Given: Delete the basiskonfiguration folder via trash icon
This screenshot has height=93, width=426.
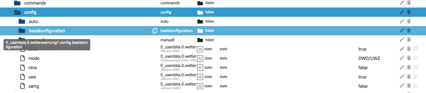Looking at the screenshot, I should [x=409, y=31].
